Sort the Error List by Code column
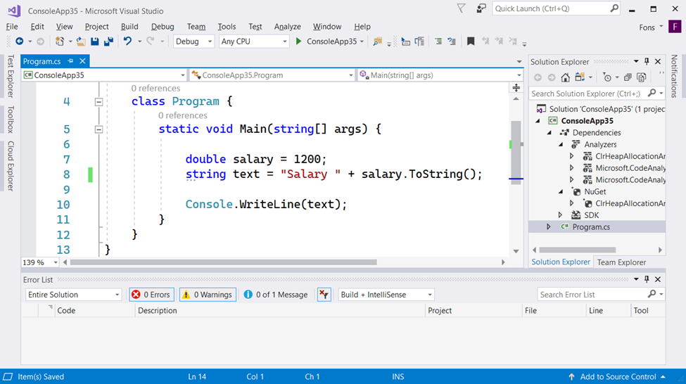The height and width of the screenshot is (384, 686). click(x=96, y=311)
